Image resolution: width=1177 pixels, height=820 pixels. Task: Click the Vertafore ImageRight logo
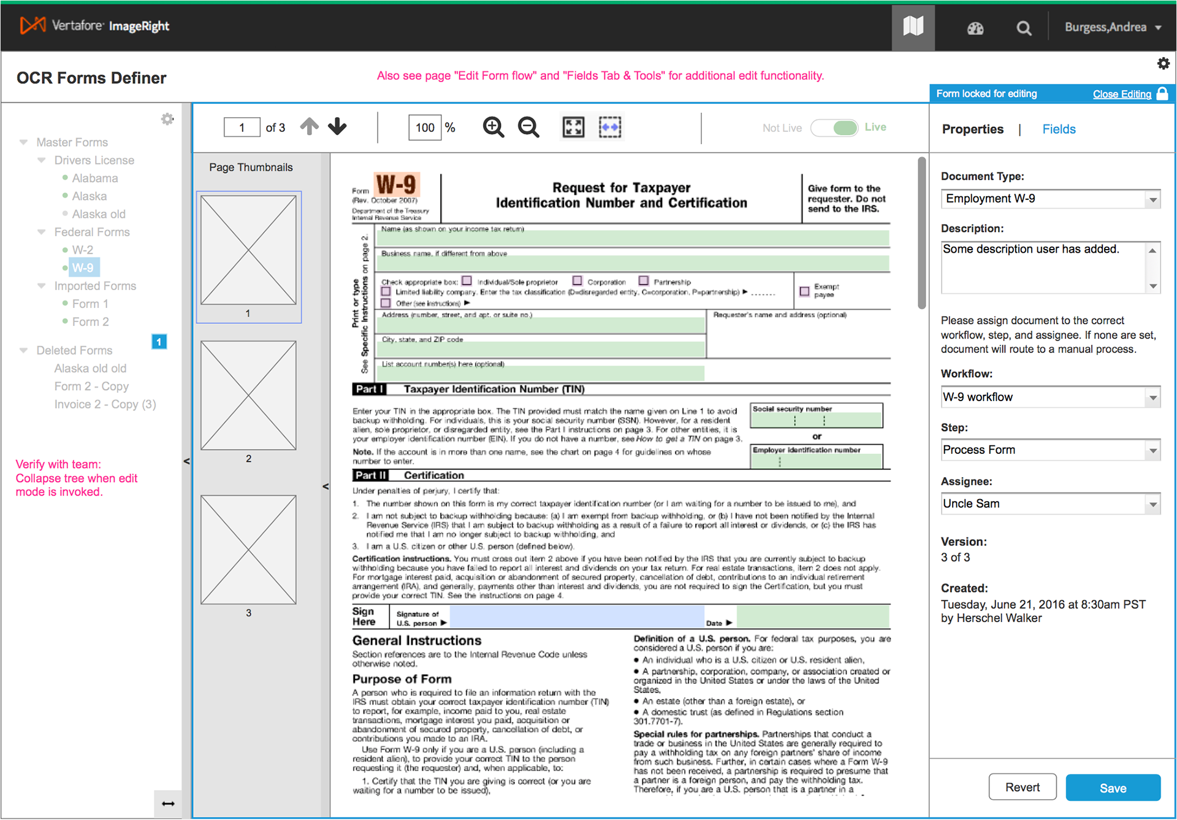(94, 26)
